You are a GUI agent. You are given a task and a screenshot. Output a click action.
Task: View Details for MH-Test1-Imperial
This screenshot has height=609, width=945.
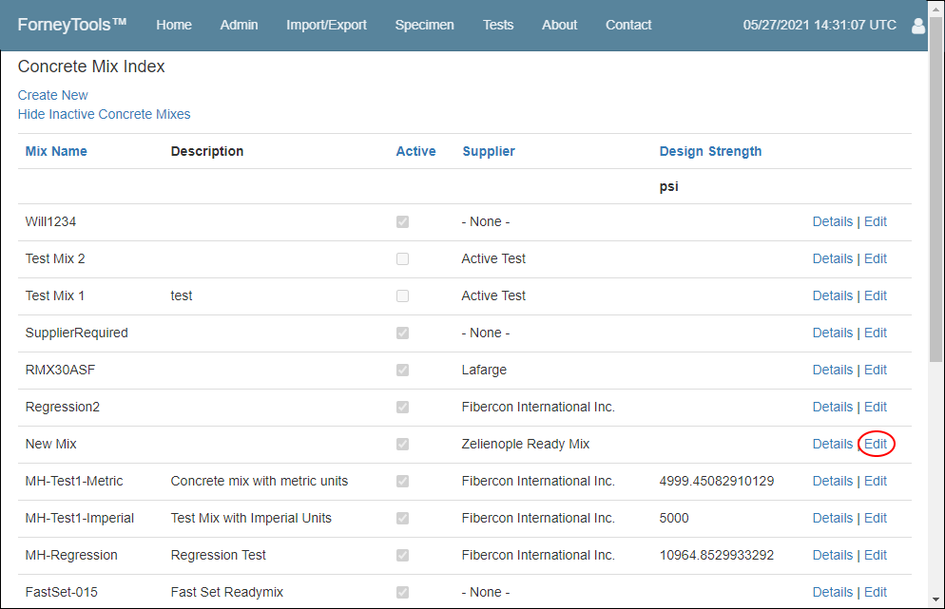tap(833, 518)
